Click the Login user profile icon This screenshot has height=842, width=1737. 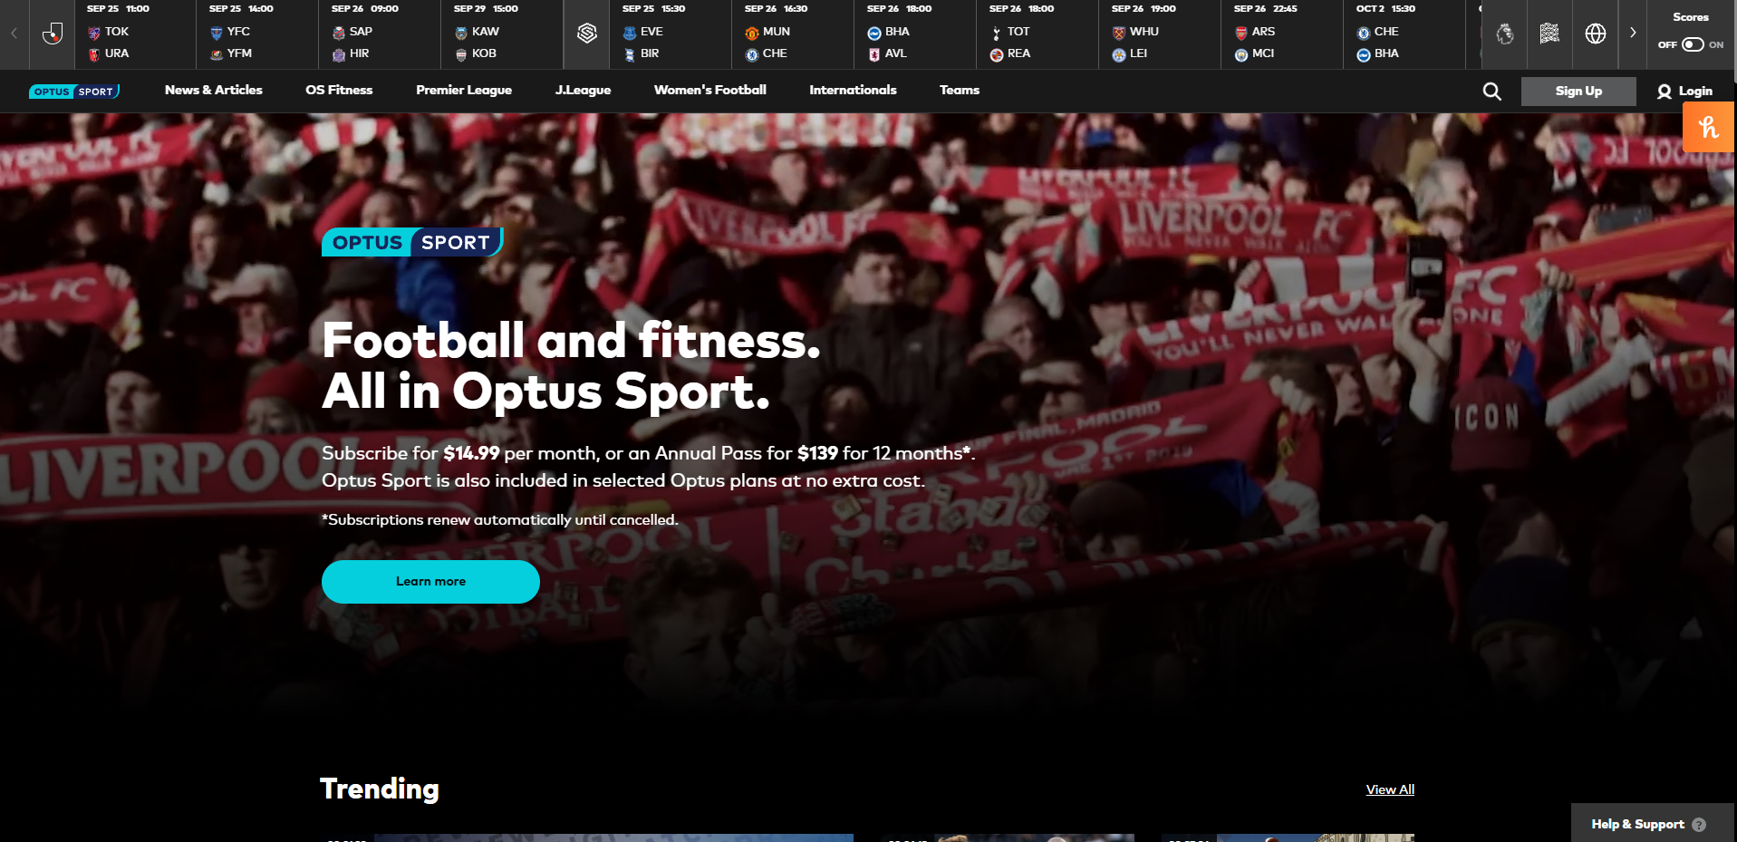1665,92
